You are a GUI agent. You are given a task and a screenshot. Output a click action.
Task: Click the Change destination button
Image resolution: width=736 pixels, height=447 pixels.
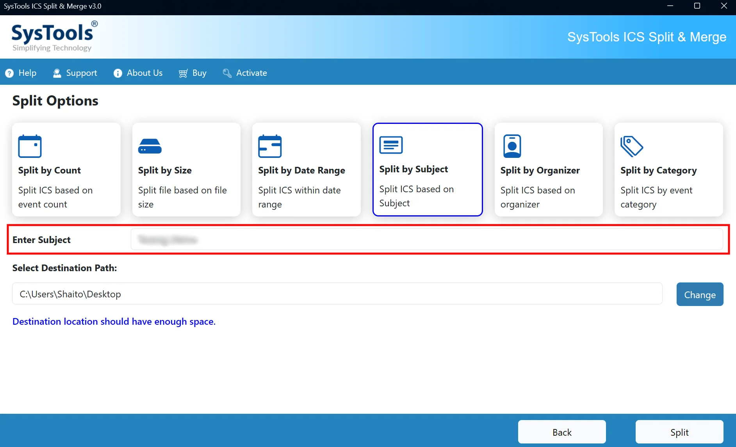tap(700, 294)
